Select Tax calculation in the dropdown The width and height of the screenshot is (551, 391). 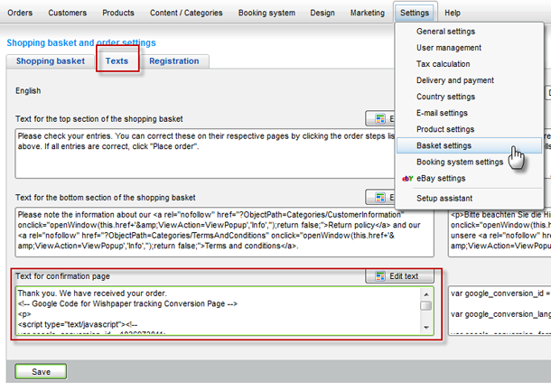443,64
